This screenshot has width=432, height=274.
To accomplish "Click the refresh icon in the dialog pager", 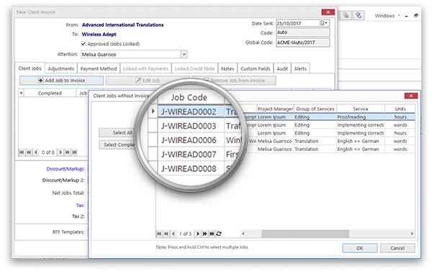I will tap(219, 234).
